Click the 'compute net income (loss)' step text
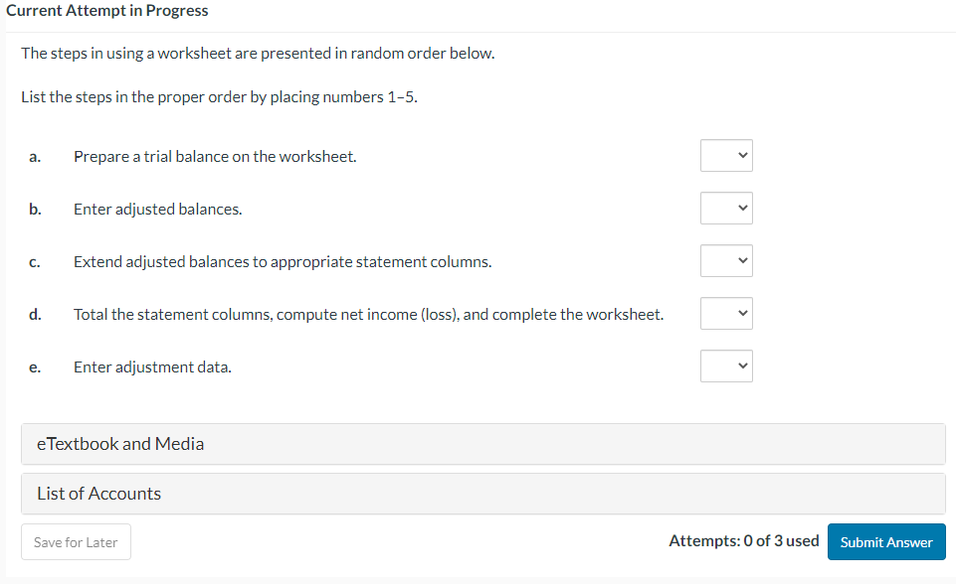This screenshot has height=584, width=956. tap(368, 314)
